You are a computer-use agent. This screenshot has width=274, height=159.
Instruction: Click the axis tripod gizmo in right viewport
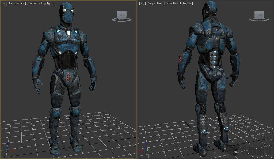145,148
